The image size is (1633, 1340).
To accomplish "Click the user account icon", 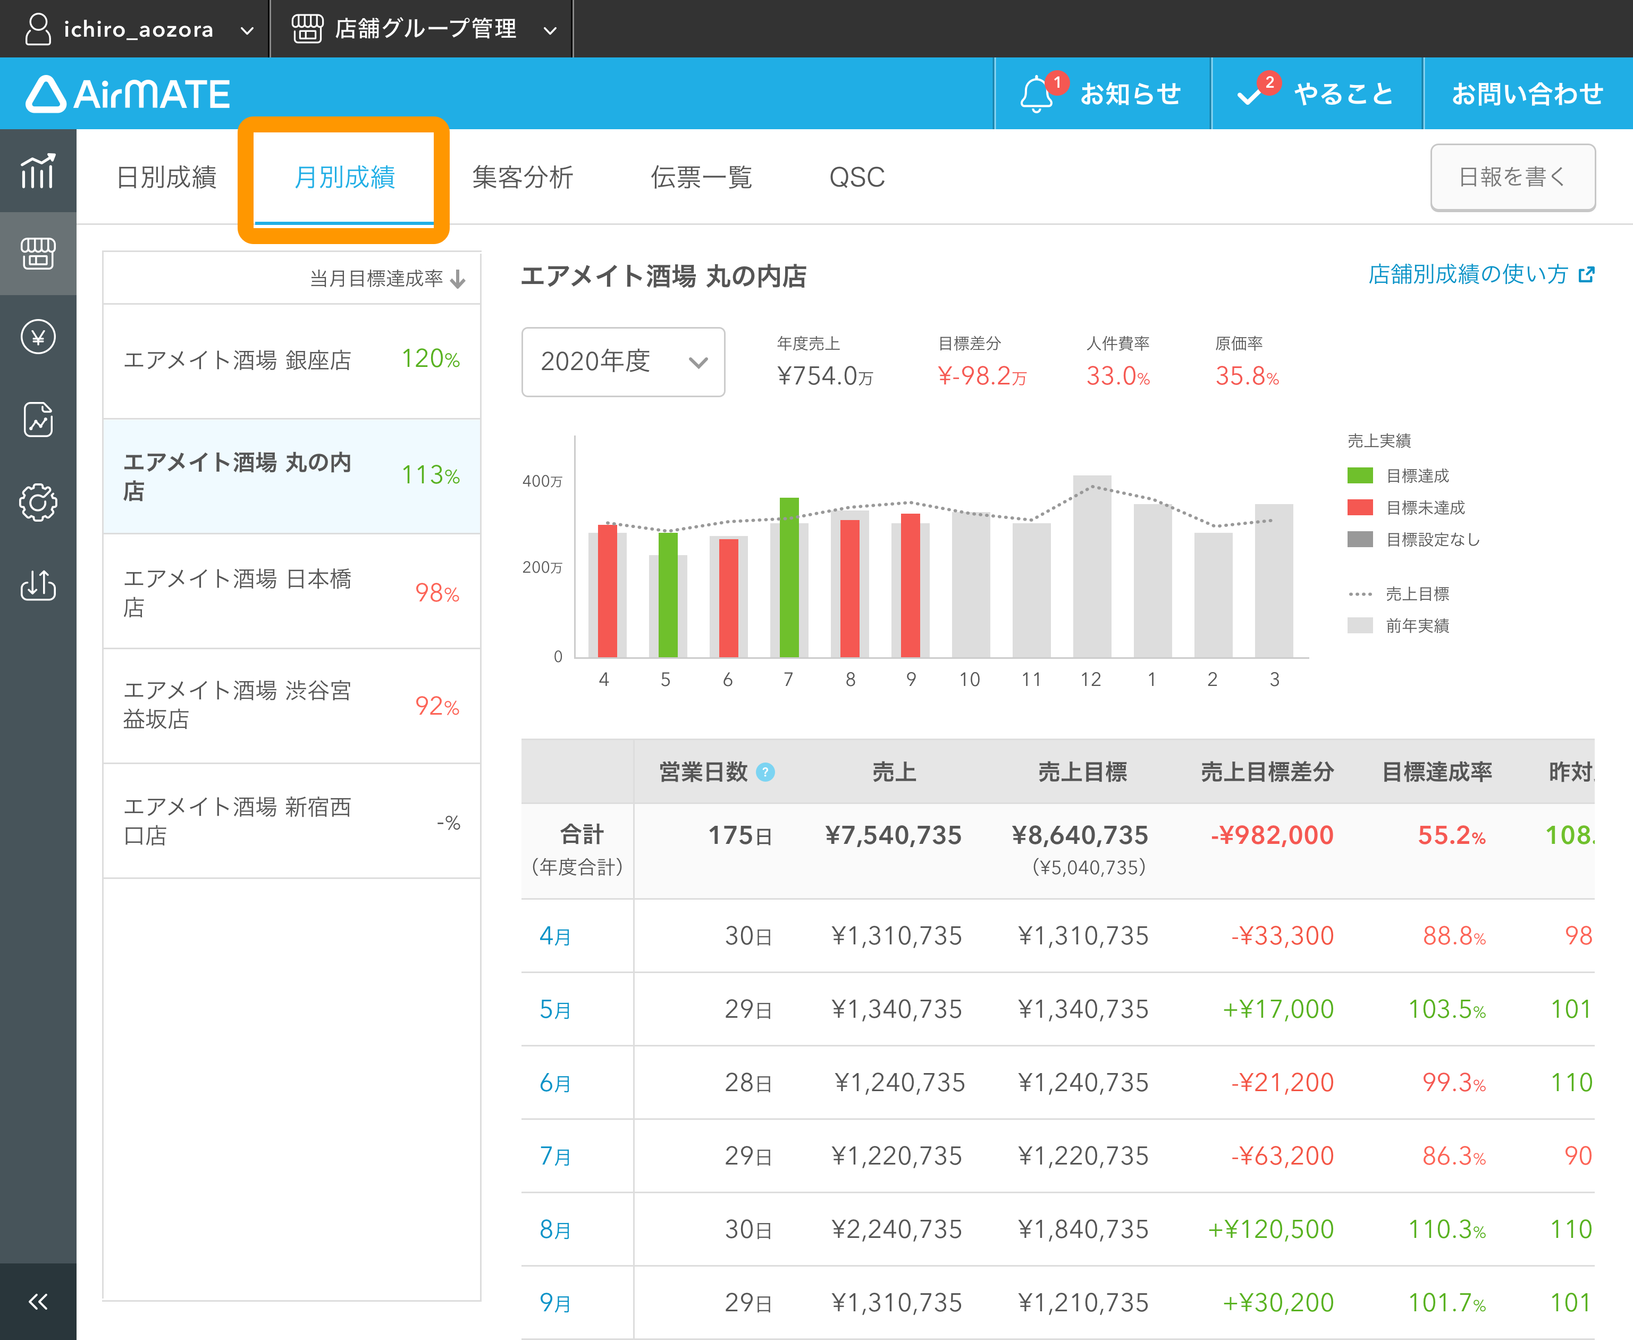I will point(38,29).
